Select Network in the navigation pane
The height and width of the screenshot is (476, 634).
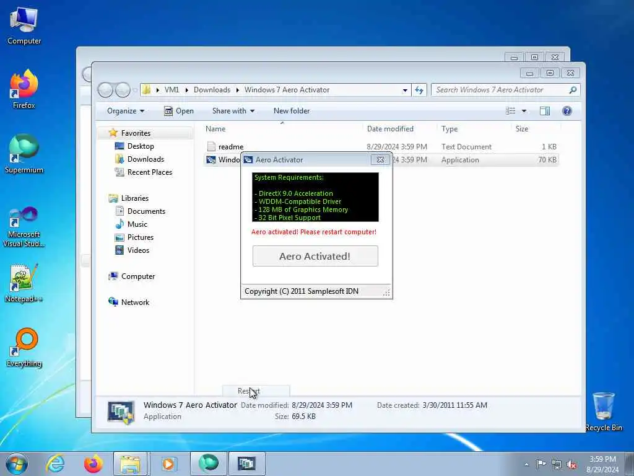(135, 302)
